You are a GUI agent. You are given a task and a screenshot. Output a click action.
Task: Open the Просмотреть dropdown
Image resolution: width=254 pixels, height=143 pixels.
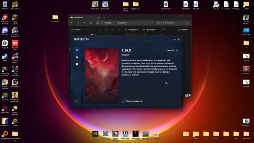(x=150, y=30)
